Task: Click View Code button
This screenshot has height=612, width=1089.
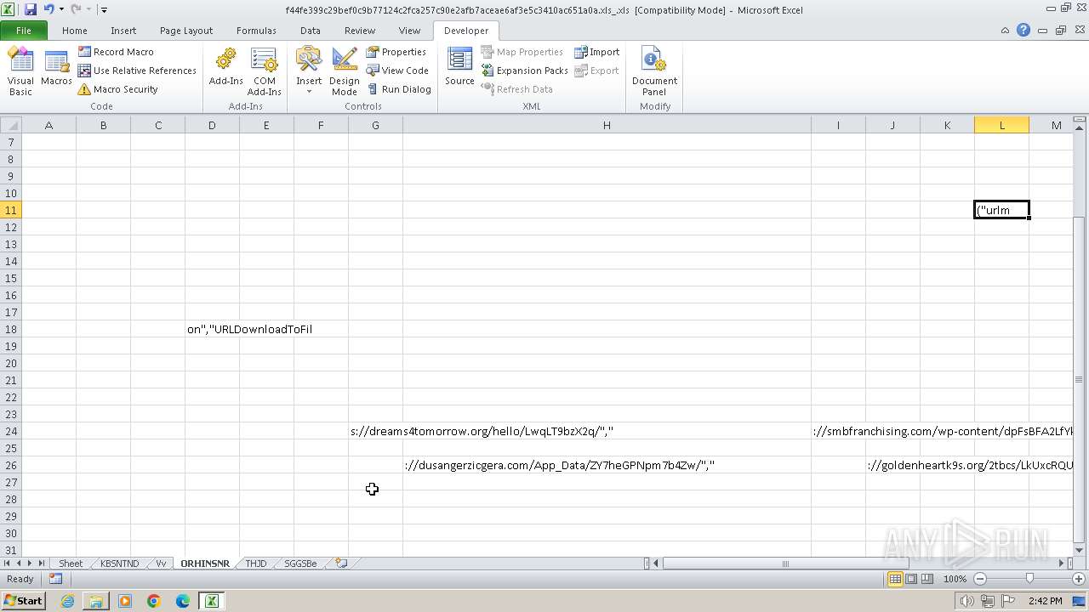Action: click(x=397, y=71)
